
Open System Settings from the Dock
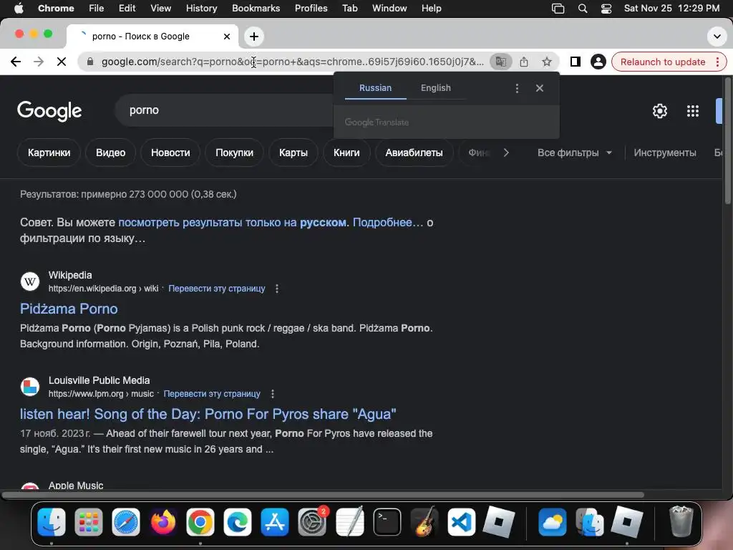click(x=312, y=522)
